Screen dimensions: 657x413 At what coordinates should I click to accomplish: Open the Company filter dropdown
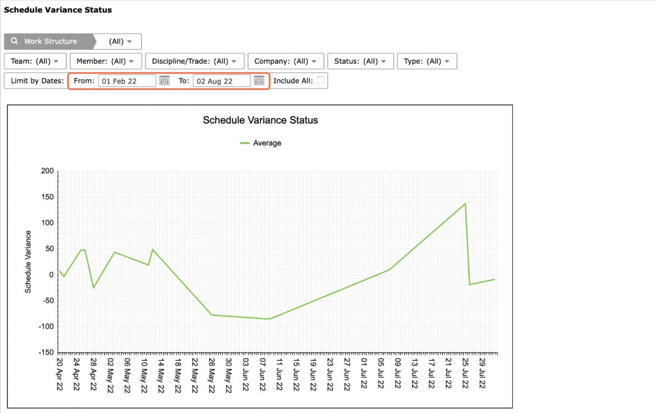pos(285,61)
